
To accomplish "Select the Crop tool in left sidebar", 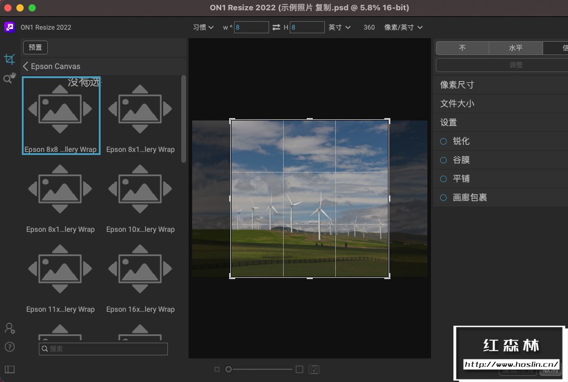I will (x=9, y=59).
